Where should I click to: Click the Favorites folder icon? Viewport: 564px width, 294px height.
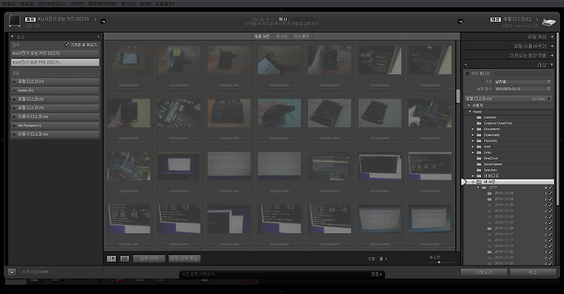[x=479, y=141]
